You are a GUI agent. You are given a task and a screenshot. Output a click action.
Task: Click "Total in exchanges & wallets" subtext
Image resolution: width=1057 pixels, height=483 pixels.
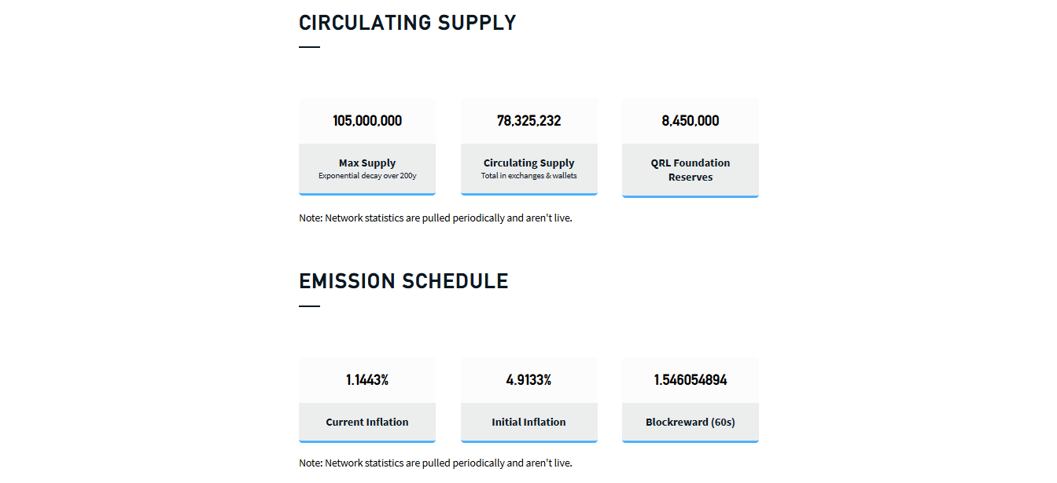point(529,176)
